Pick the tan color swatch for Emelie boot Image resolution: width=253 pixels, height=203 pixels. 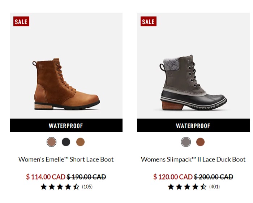coord(80,142)
